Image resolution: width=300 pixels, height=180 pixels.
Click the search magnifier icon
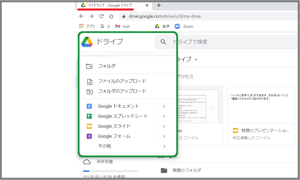pyautogui.click(x=163, y=42)
